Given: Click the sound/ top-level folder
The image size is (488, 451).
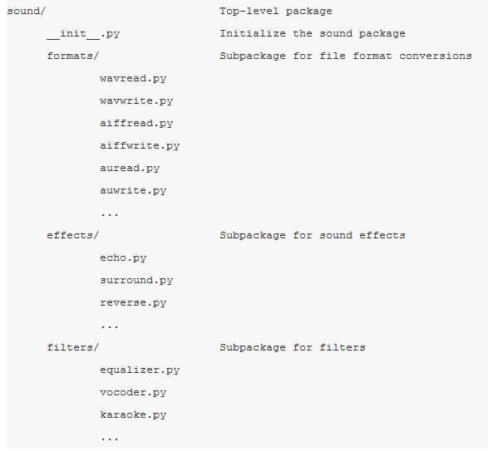Looking at the screenshot, I should pos(26,11).
